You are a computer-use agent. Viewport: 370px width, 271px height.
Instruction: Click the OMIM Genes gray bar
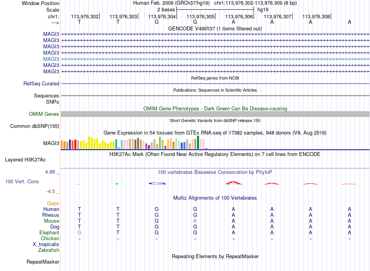[x=215, y=114]
